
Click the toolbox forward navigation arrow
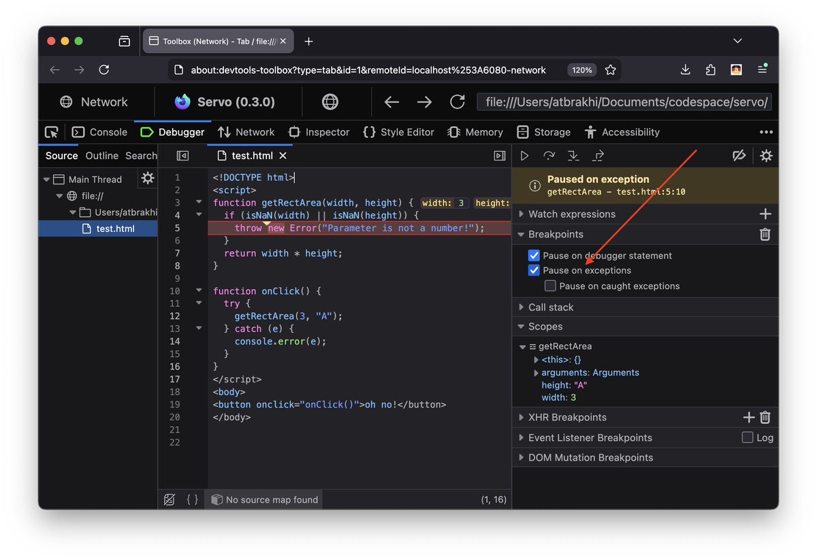pos(424,102)
